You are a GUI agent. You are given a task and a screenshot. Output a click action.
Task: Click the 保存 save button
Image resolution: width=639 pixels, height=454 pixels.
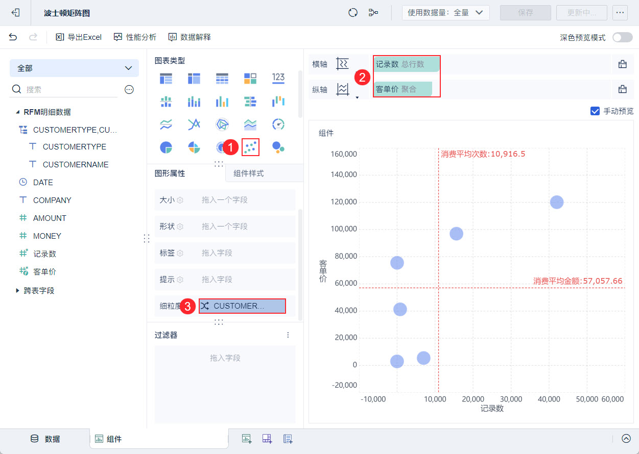[526, 13]
